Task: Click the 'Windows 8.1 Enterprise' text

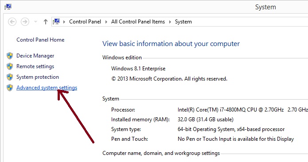Action: coord(138,69)
